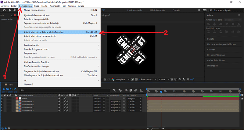Click the current time indicator in the ruler

tap(161, 92)
